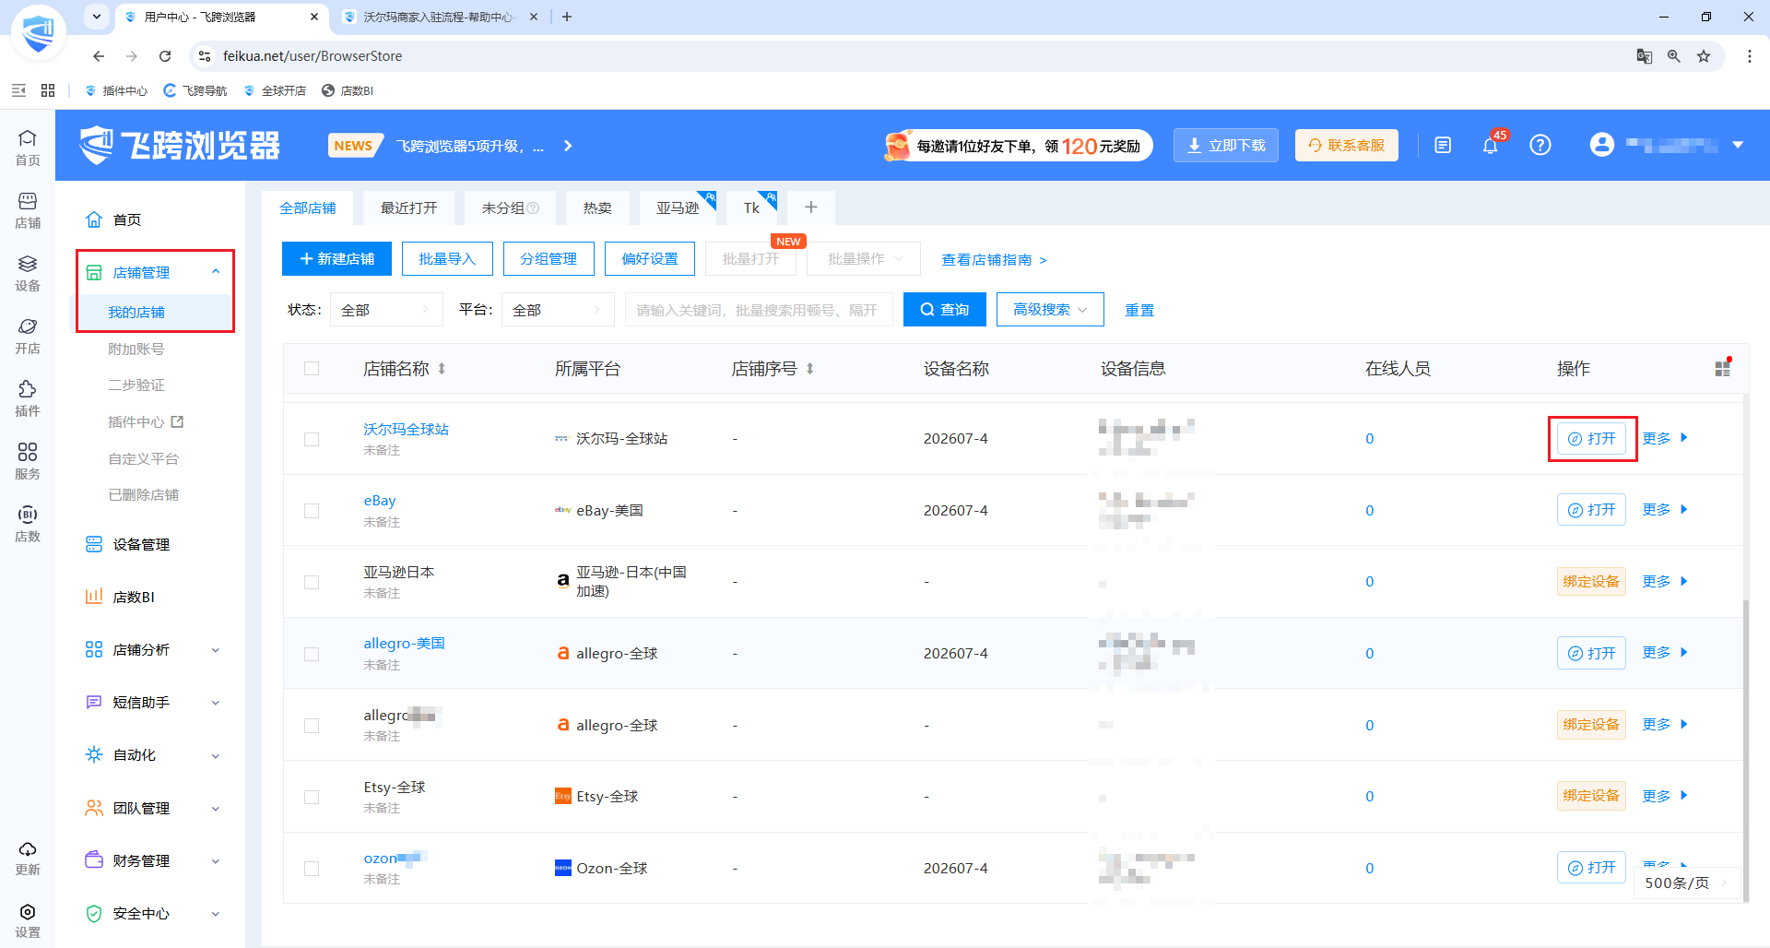Open the 批量操作 dropdown

coord(864,259)
